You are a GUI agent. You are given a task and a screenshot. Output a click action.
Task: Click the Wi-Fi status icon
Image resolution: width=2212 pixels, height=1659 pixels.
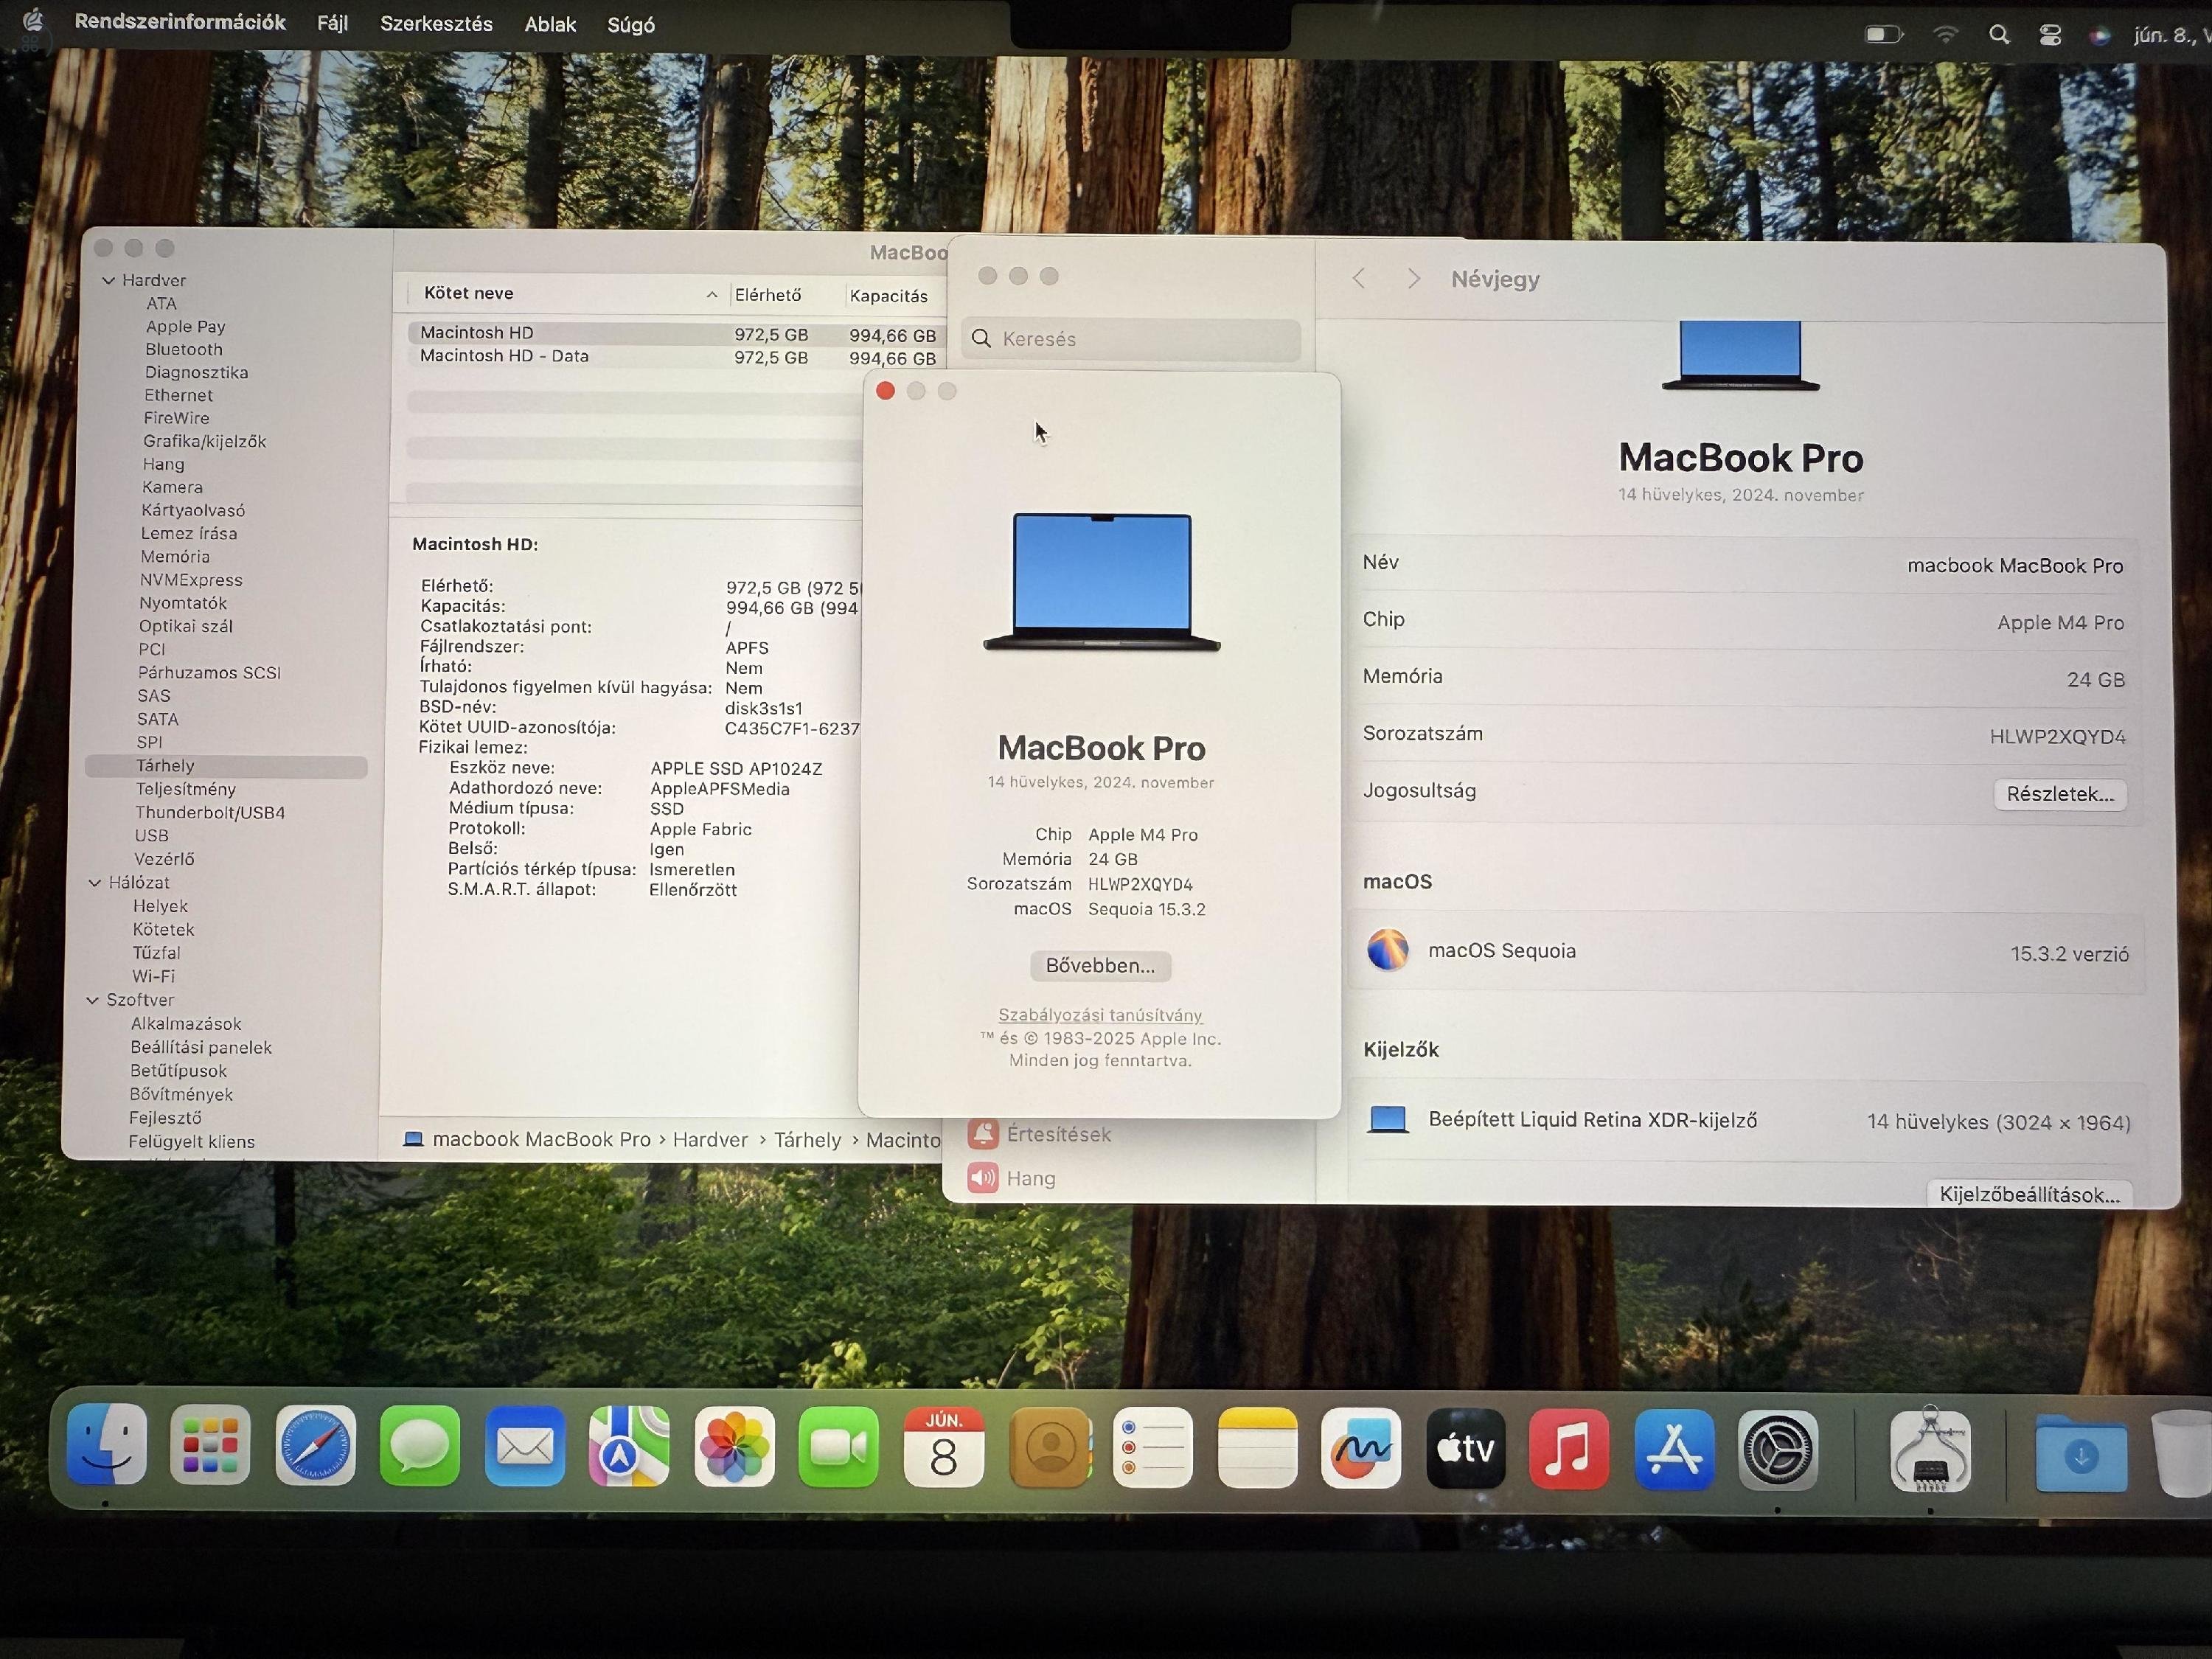click(1944, 35)
